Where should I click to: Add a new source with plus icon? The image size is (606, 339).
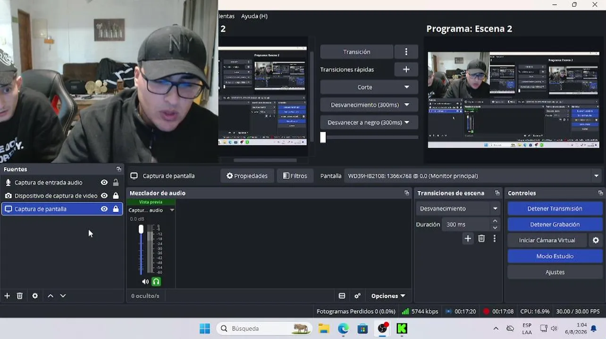point(7,296)
